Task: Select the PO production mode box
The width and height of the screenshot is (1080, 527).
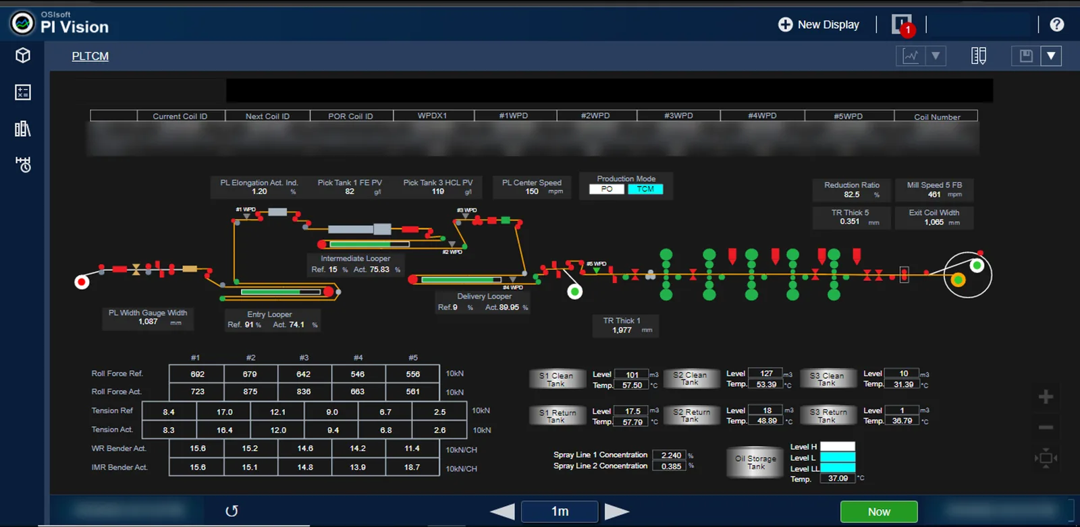Action: [607, 189]
